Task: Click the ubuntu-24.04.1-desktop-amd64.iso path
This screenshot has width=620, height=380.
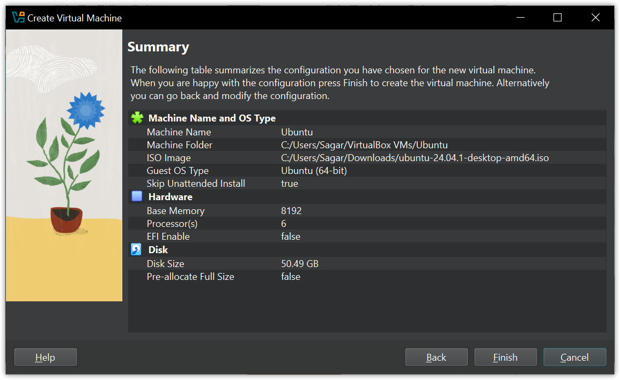Action: 415,158
